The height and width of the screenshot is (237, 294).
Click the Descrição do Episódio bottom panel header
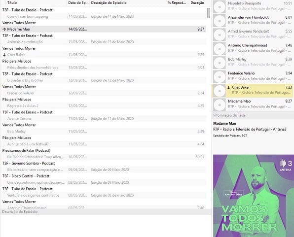(x=106, y=212)
